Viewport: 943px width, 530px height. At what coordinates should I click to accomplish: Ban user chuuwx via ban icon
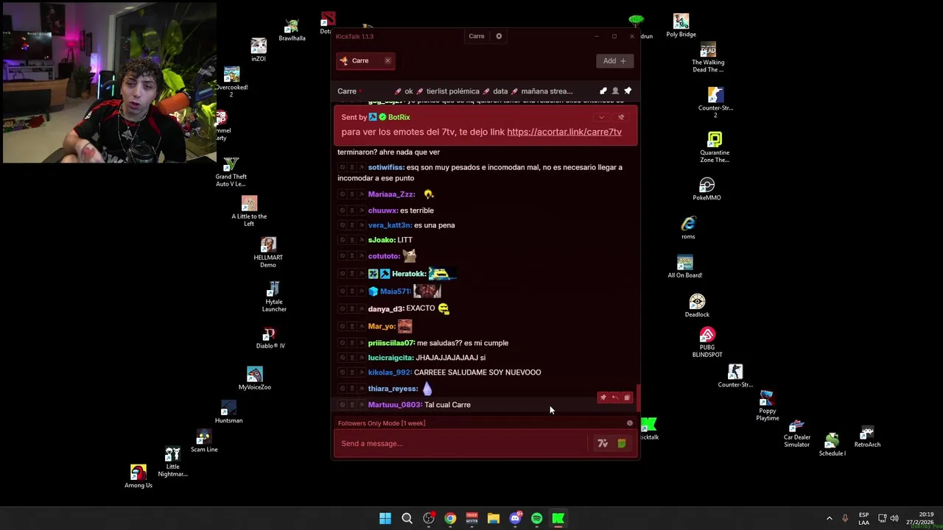[x=343, y=211]
